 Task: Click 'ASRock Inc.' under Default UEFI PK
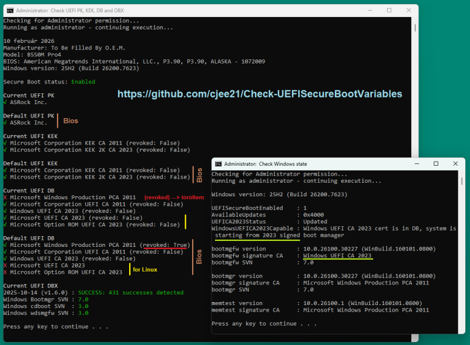pyautogui.click(x=28, y=123)
